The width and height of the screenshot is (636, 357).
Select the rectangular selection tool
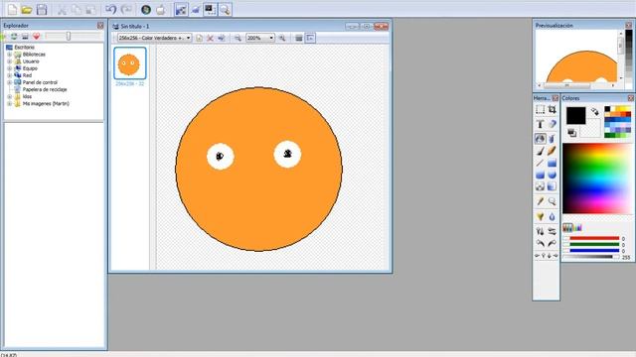coord(540,109)
